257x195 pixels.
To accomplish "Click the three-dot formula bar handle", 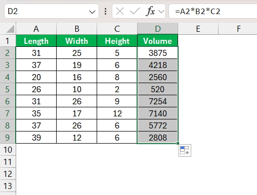I will coord(105,12).
